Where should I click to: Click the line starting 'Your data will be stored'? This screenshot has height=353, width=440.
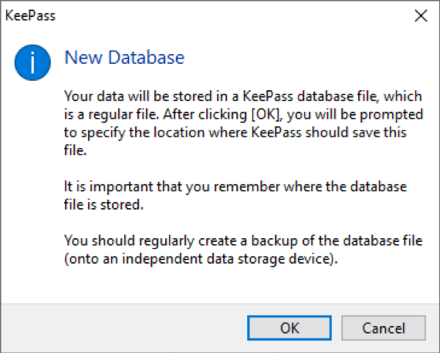click(243, 96)
